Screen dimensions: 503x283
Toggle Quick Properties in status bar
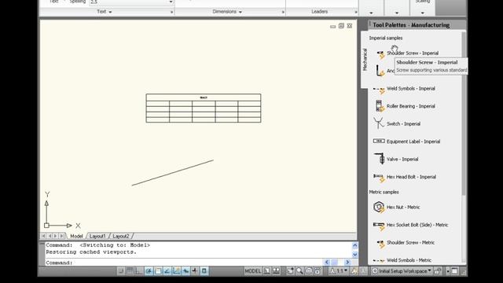[x=204, y=270]
